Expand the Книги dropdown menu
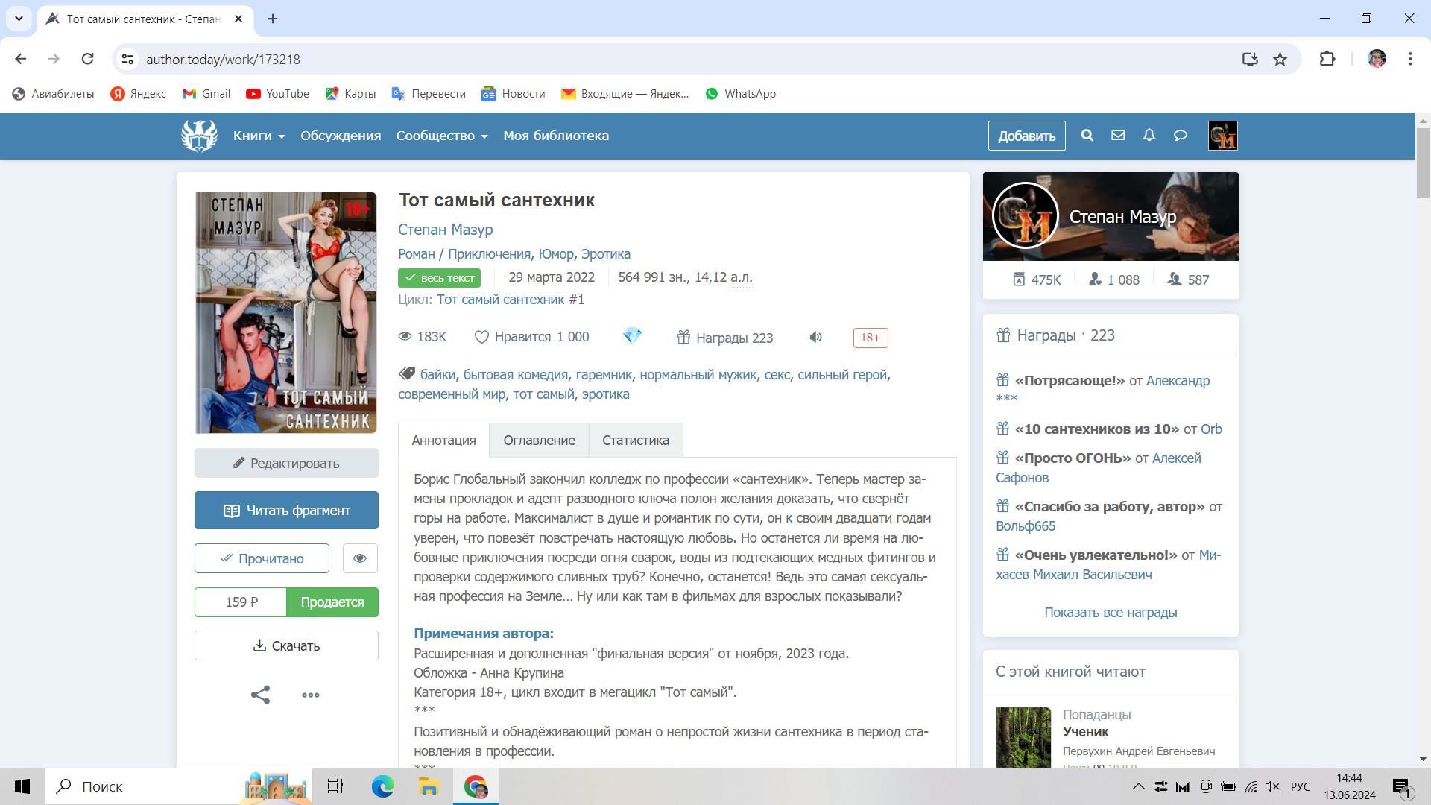 pyautogui.click(x=259, y=136)
